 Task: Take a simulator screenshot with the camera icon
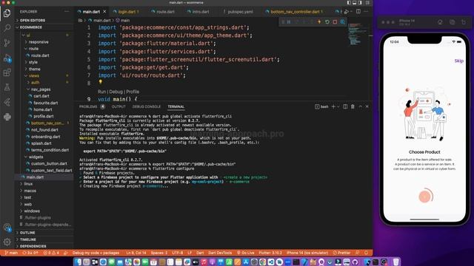click(x=453, y=22)
